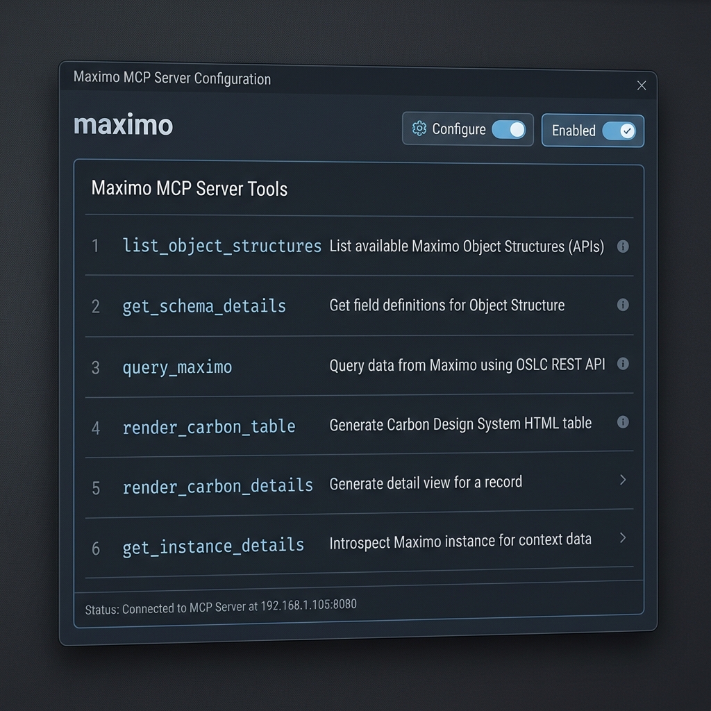Select the list_object_structures tool name
711x711 pixels.
[x=221, y=246]
